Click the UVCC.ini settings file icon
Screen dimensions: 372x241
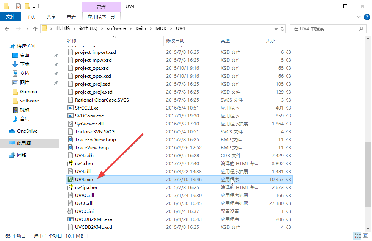tap(71, 211)
